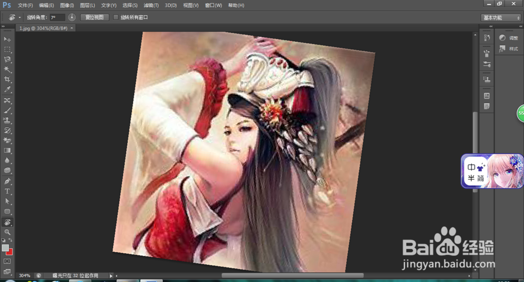Select the History Brush tool

7,130
